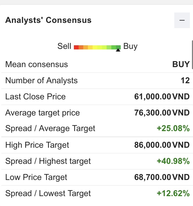Click the yellow middle of the gauge
193x206 pixels.
pyautogui.click(x=97, y=47)
